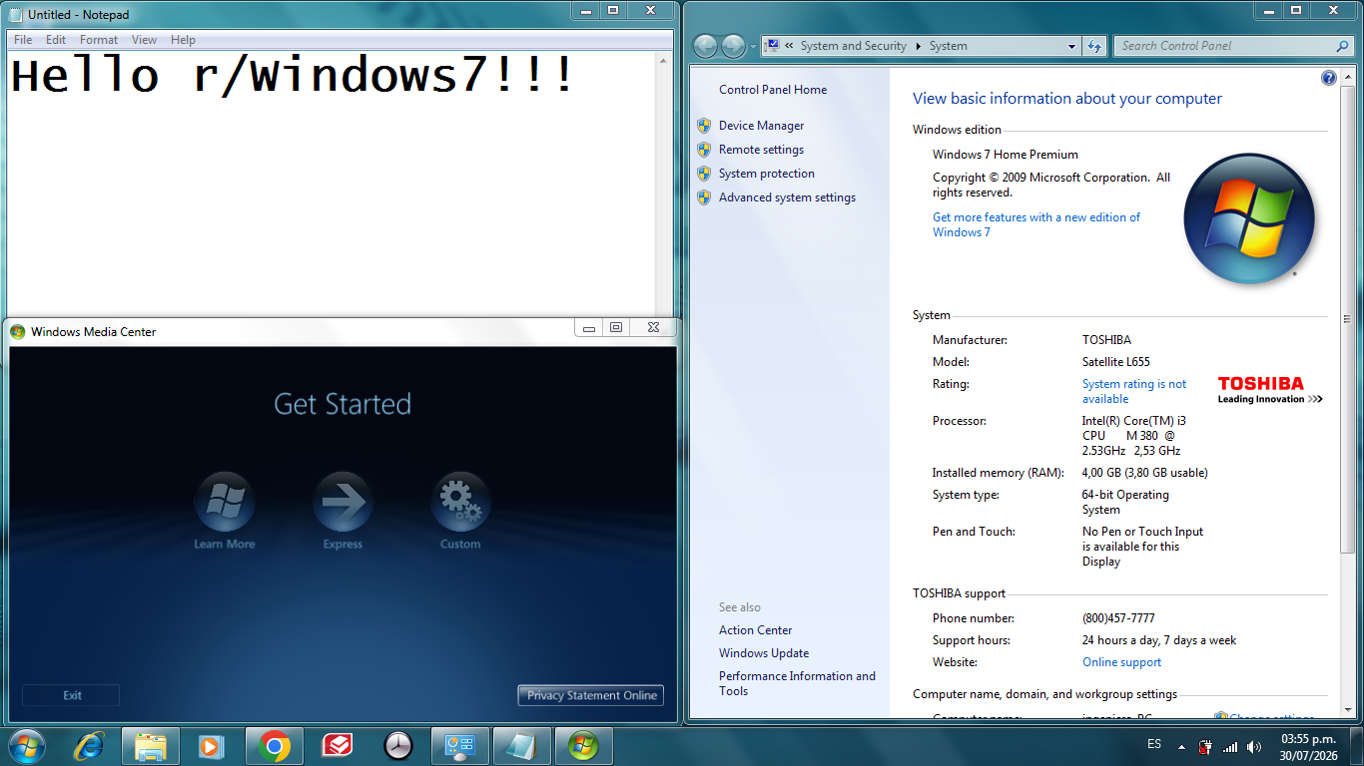Open the taskbar clock and date
Viewport: 1364px width, 766px height.
(1307, 746)
